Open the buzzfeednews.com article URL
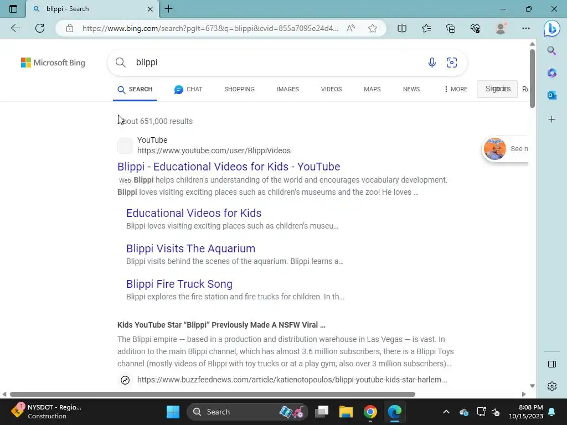The width and height of the screenshot is (567, 425). (292, 380)
